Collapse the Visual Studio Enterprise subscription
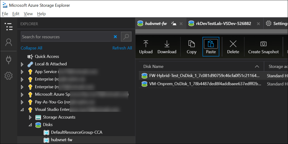Viewport: 288px width, 144px height. pos(22,110)
